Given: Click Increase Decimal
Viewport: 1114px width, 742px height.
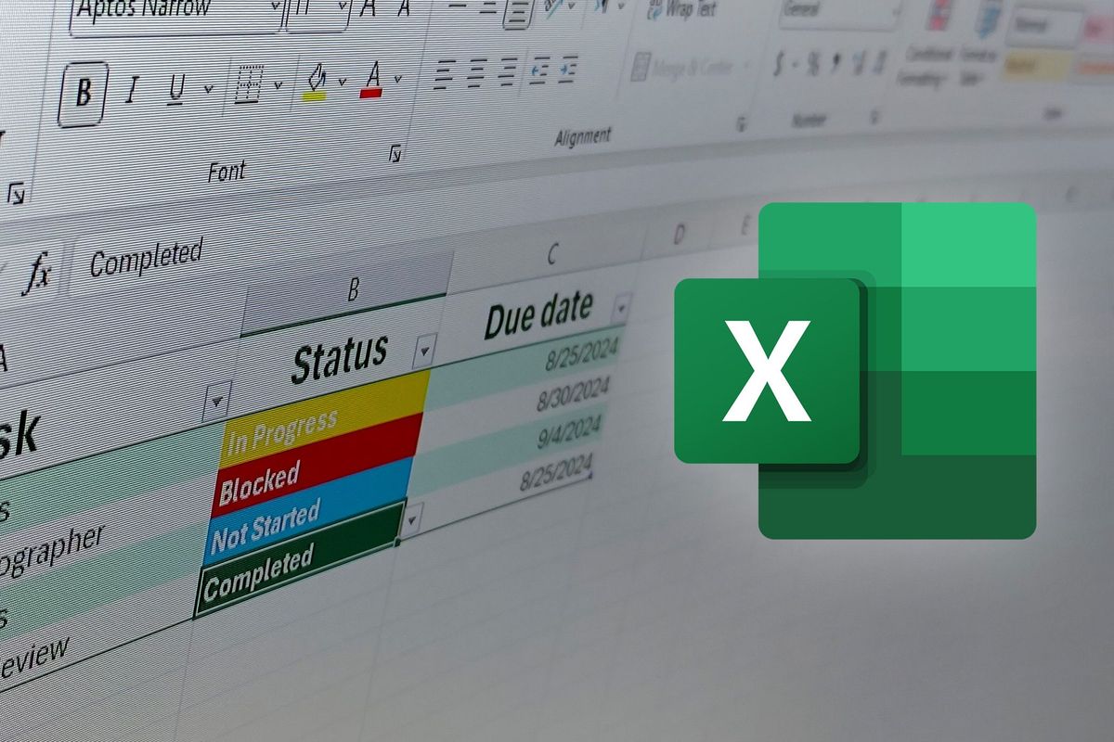Looking at the screenshot, I should [861, 64].
